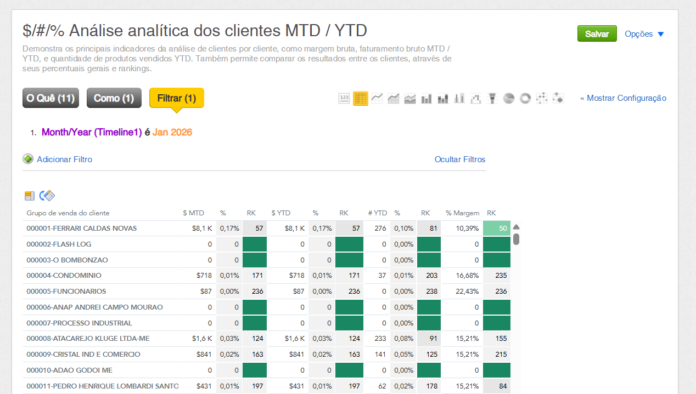Open the Jan 2026 filter value
This screenshot has height=394, width=696.
(172, 132)
